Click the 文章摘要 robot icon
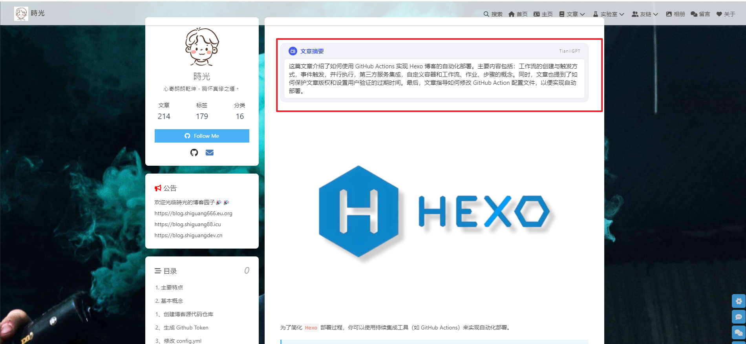The image size is (746, 344). tap(293, 51)
